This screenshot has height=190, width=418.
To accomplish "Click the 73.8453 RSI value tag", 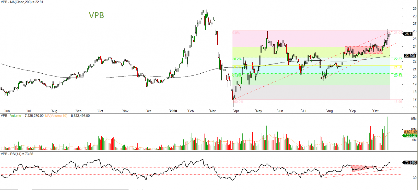I will click(x=410, y=163).
